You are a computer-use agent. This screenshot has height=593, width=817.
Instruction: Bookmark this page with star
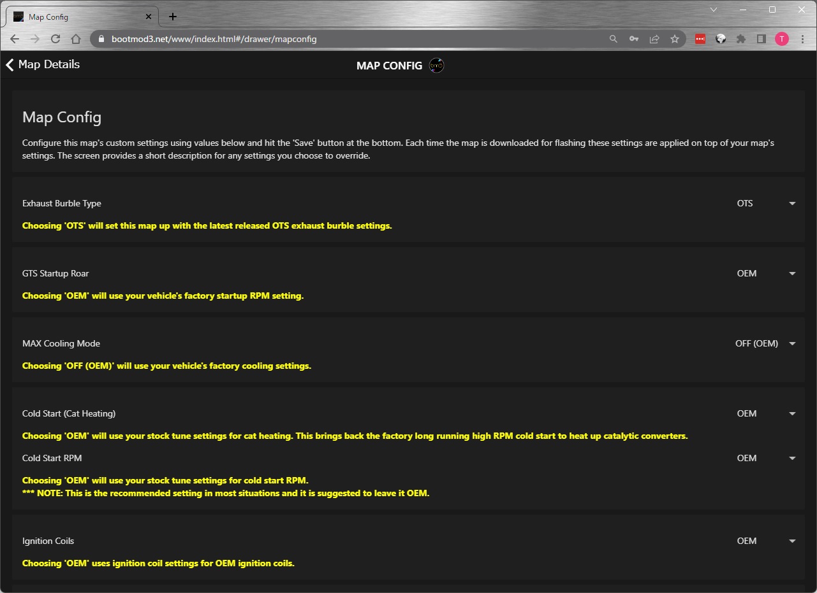click(x=675, y=39)
